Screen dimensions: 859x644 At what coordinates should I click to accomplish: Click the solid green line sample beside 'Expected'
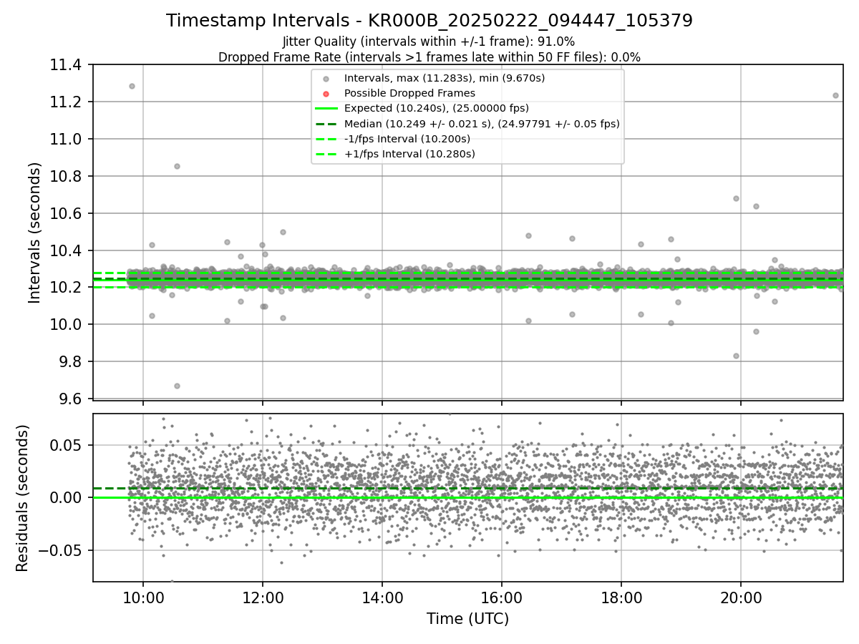326,109
